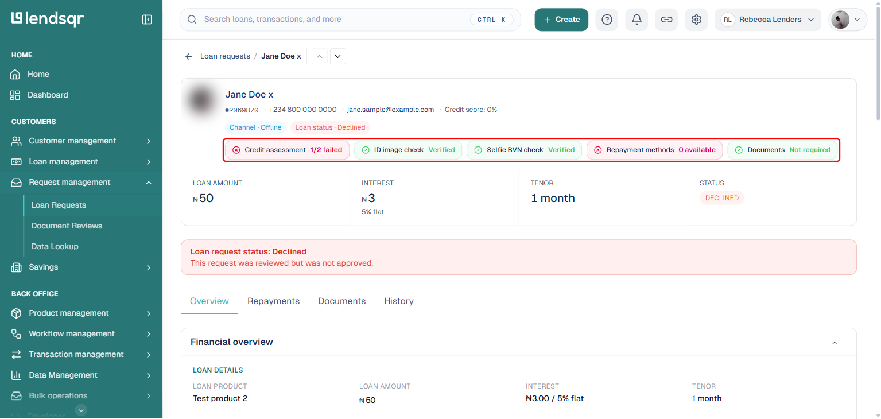Collapse Request management submenu
Image resolution: width=881 pixels, height=419 pixels.
pos(149,182)
